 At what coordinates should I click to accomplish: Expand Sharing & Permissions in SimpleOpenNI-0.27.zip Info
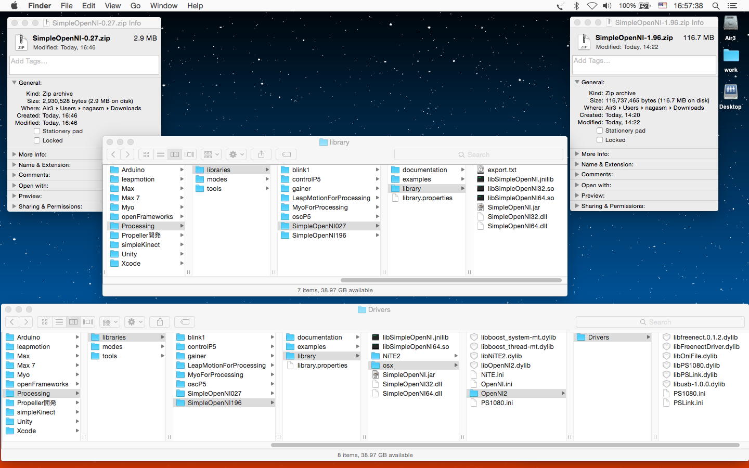tap(15, 206)
